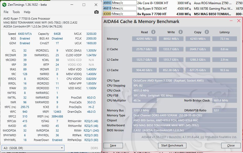Select the Memory Read 62093 MB/s cell
This screenshot has height=153, width=243.
click(144, 39)
